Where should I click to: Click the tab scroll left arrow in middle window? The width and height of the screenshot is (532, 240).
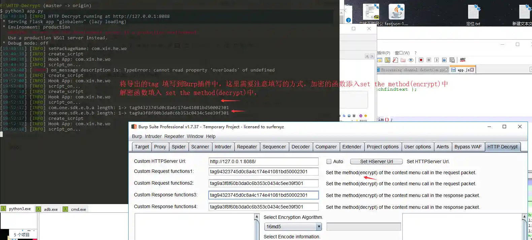[x=367, y=56]
